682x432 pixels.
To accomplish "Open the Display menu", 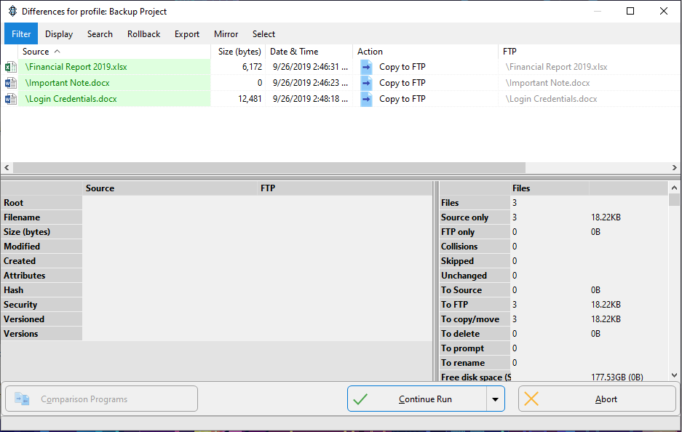I will click(59, 34).
